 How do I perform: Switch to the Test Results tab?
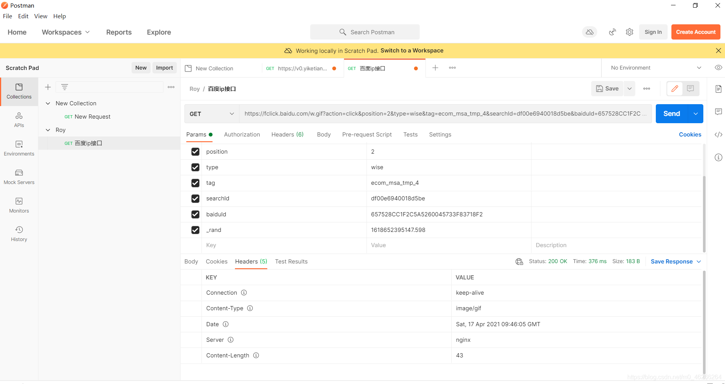[x=291, y=262]
